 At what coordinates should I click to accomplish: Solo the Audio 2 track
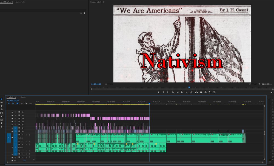pyautogui.click(x=26, y=145)
